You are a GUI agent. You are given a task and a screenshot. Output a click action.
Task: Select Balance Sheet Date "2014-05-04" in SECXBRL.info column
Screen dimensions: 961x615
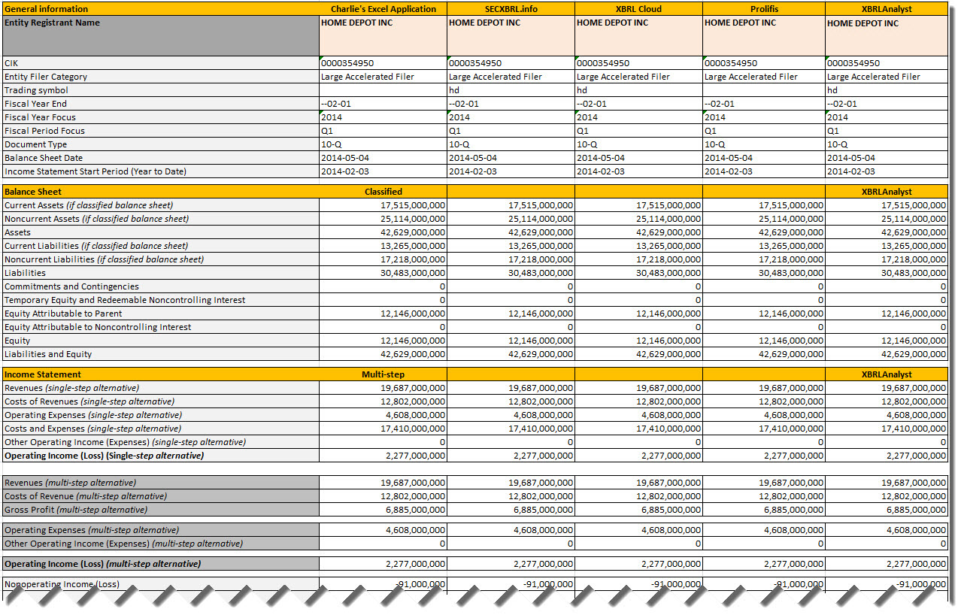pos(511,158)
